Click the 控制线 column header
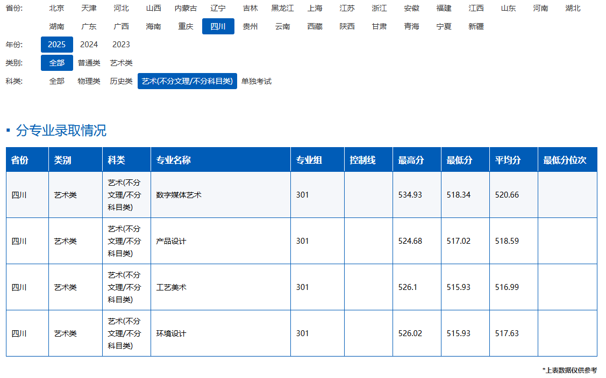The image size is (606, 378). (x=369, y=159)
